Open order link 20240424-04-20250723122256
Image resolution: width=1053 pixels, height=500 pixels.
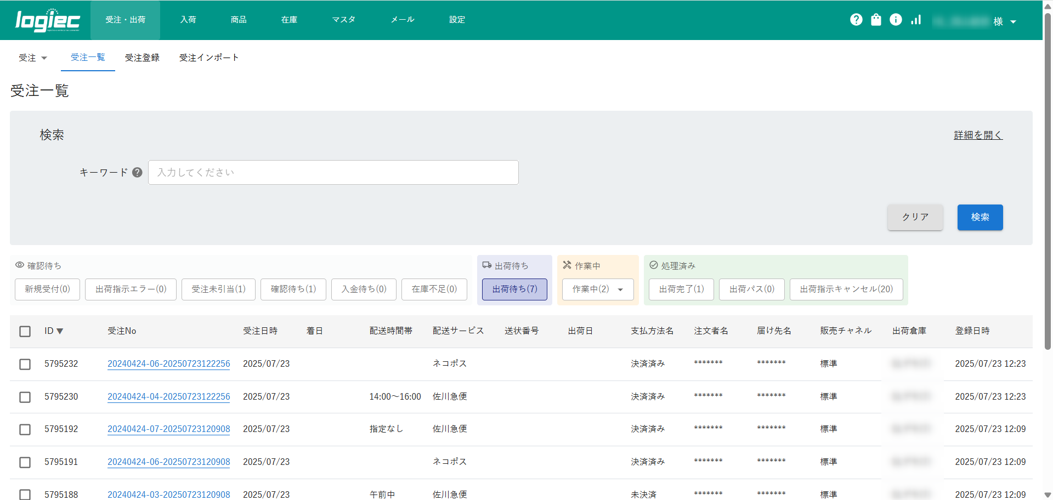(168, 396)
